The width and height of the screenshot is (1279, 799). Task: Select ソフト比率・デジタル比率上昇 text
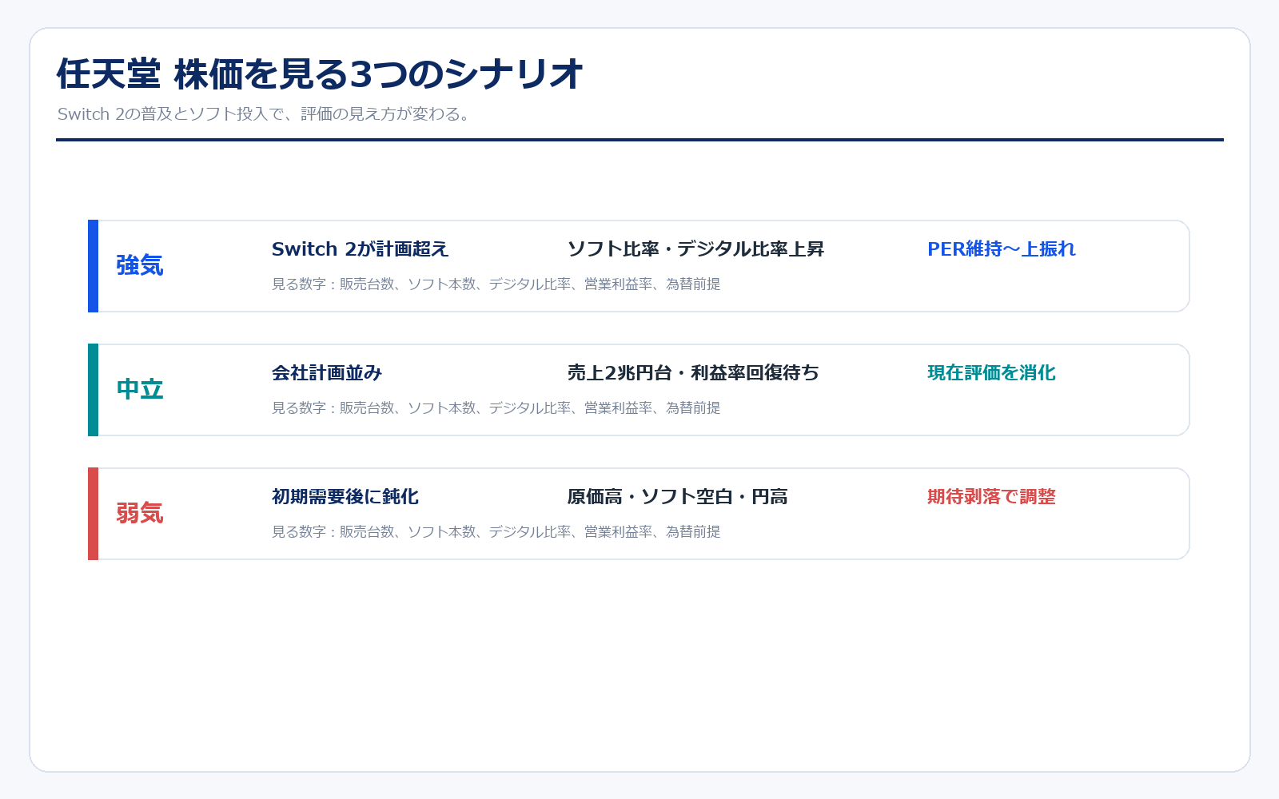click(695, 249)
